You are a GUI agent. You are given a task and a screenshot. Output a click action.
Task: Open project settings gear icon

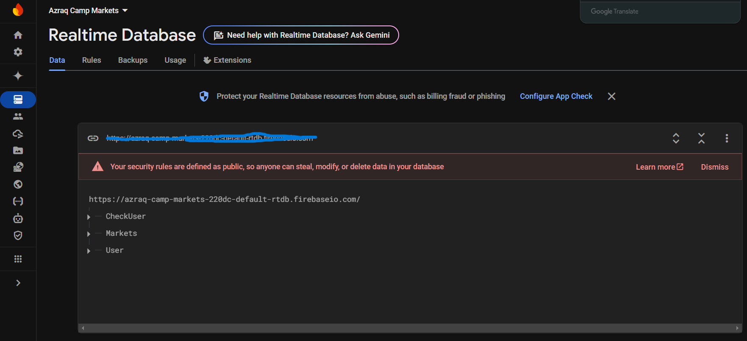[x=18, y=52]
